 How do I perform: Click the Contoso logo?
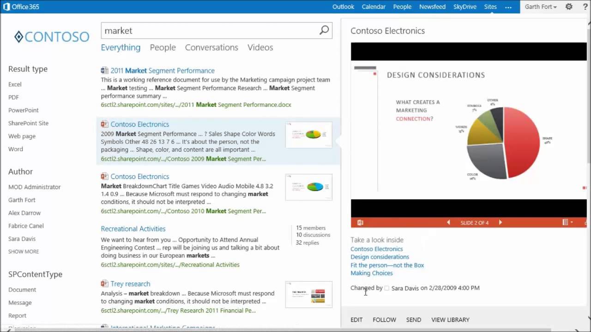pyautogui.click(x=51, y=37)
